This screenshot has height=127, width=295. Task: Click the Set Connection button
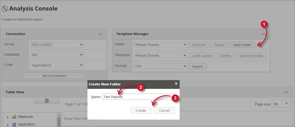tap(54, 76)
